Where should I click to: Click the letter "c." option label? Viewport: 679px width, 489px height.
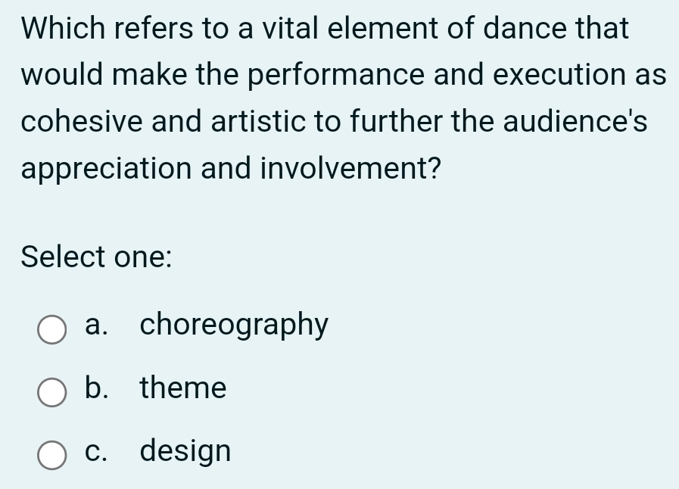coord(95,451)
